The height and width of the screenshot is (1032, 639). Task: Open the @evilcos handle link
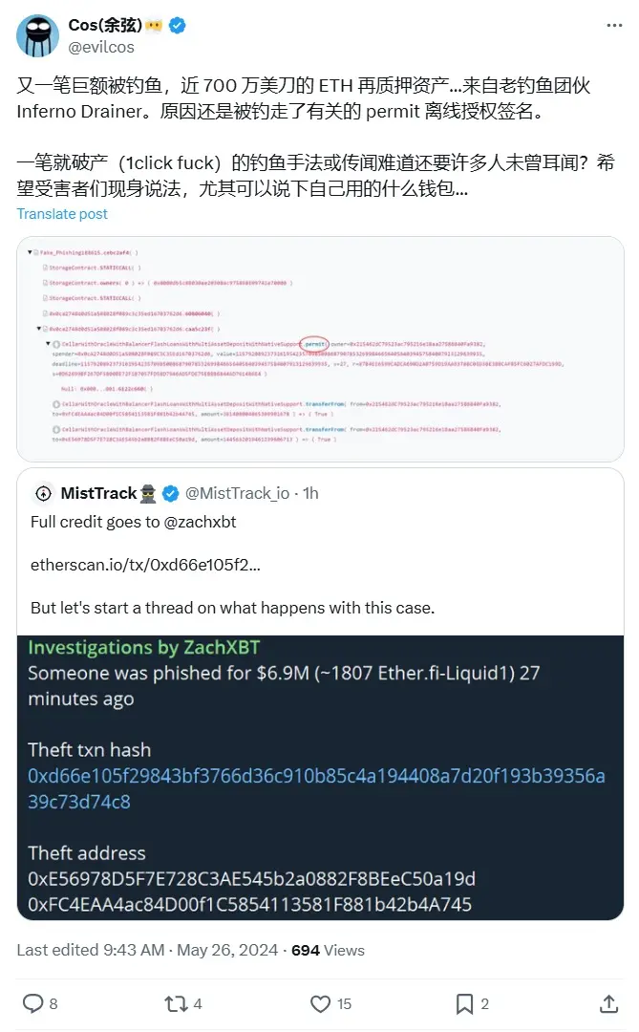pos(101,47)
